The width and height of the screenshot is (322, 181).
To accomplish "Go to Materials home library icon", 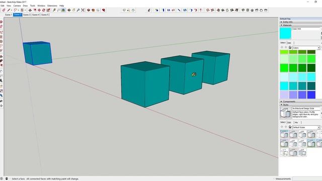I will click(x=290, y=48).
